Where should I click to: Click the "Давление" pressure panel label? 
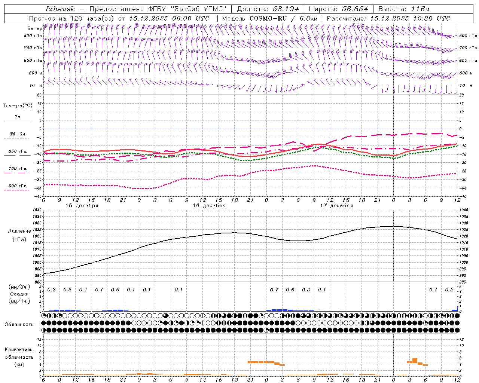pos(19,231)
